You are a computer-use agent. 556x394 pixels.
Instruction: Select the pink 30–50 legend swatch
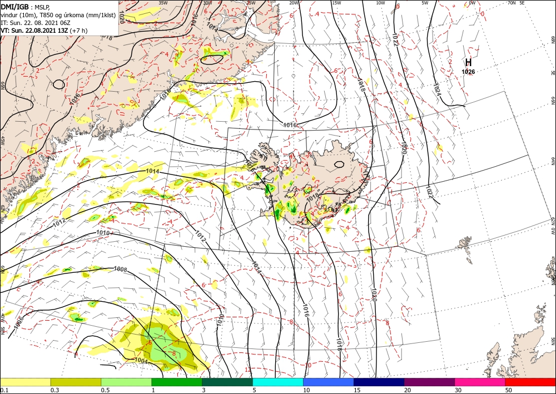point(480,382)
